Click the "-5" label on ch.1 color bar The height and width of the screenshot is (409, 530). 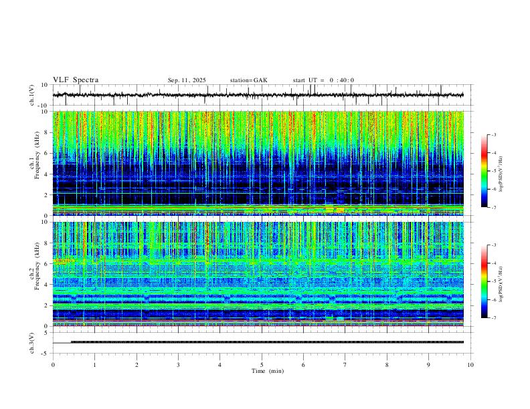click(x=494, y=171)
